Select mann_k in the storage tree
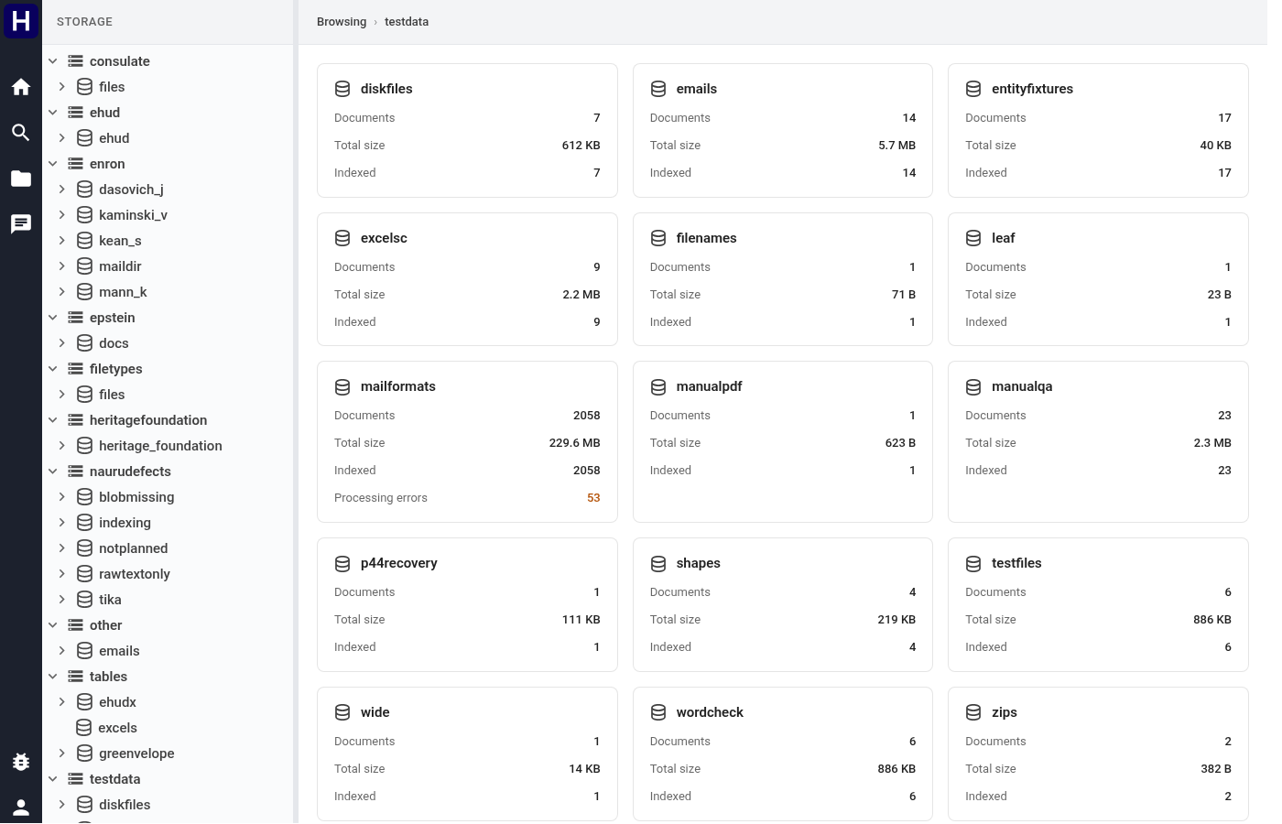1282x824 pixels. tap(123, 292)
